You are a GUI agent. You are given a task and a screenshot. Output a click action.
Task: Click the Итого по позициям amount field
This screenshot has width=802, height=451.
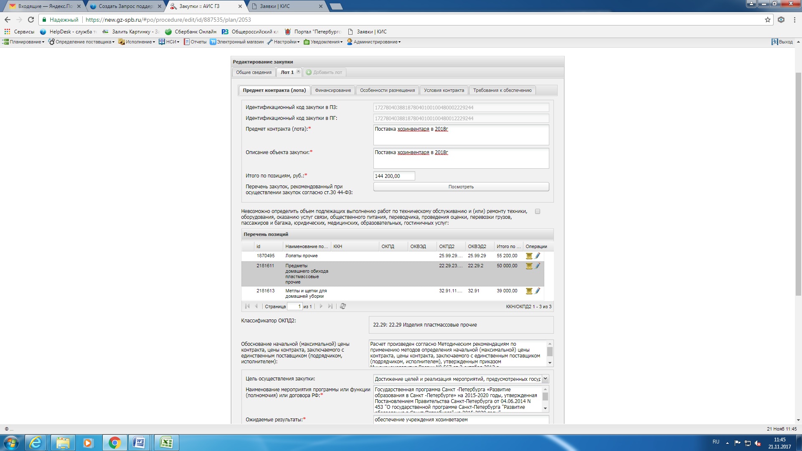point(393,176)
